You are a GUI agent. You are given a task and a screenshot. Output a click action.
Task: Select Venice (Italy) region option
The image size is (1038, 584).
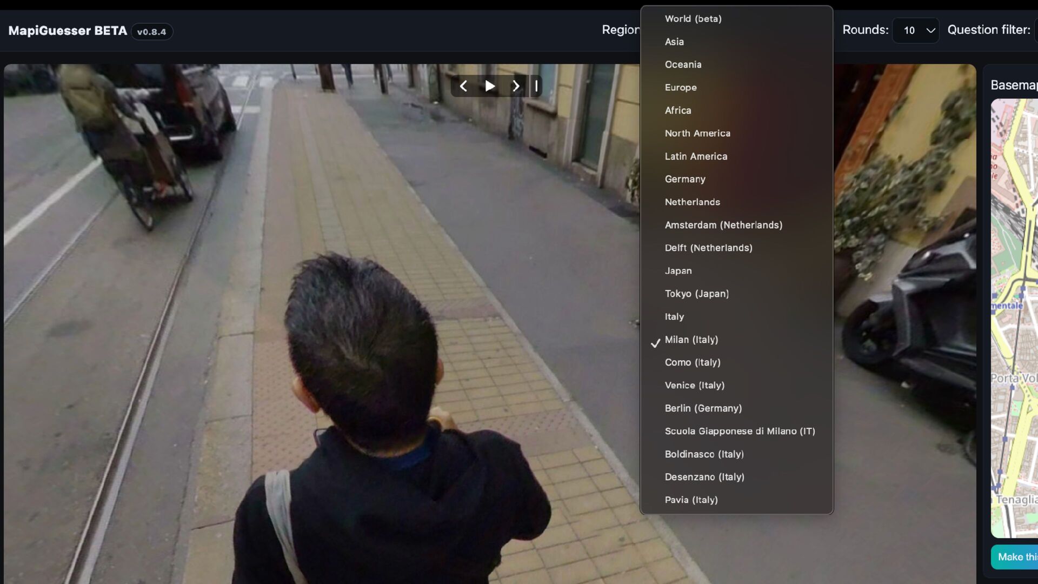(x=694, y=386)
